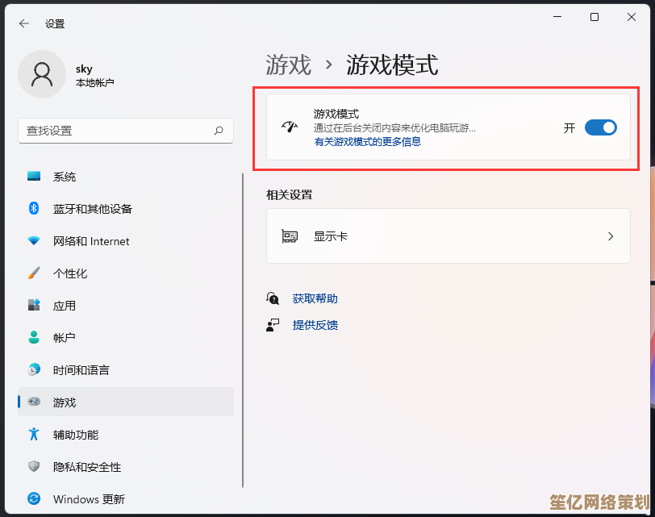The width and height of the screenshot is (655, 517).
Task: Click the Accounts person icon
Action: coord(34,338)
